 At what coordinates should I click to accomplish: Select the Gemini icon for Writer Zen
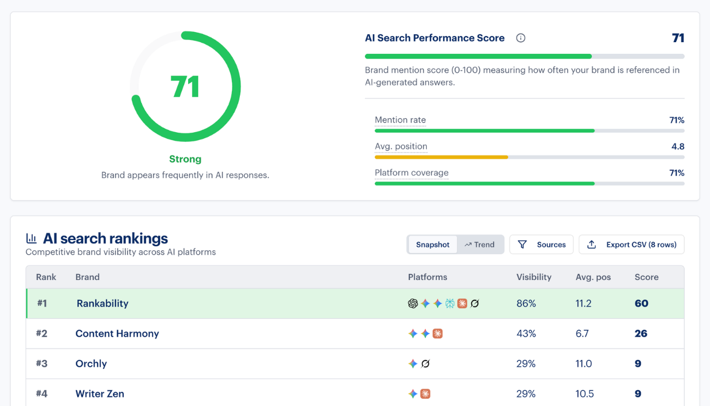413,394
